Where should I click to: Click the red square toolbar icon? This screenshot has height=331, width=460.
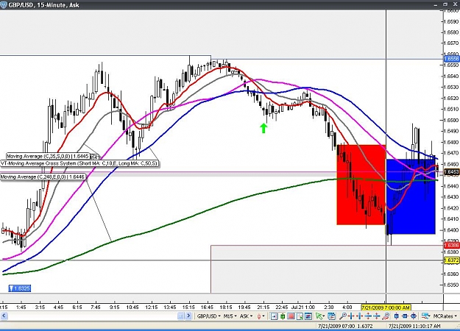[291, 316]
